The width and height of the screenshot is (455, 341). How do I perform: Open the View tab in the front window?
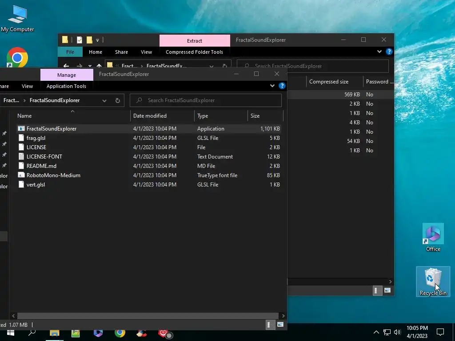(x=27, y=86)
